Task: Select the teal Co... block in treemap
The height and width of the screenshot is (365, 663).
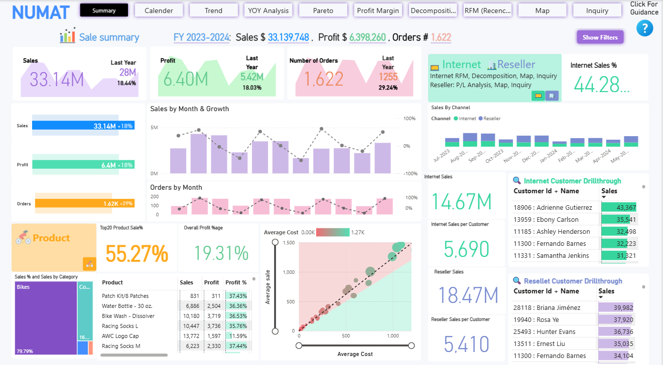Action: [85, 311]
